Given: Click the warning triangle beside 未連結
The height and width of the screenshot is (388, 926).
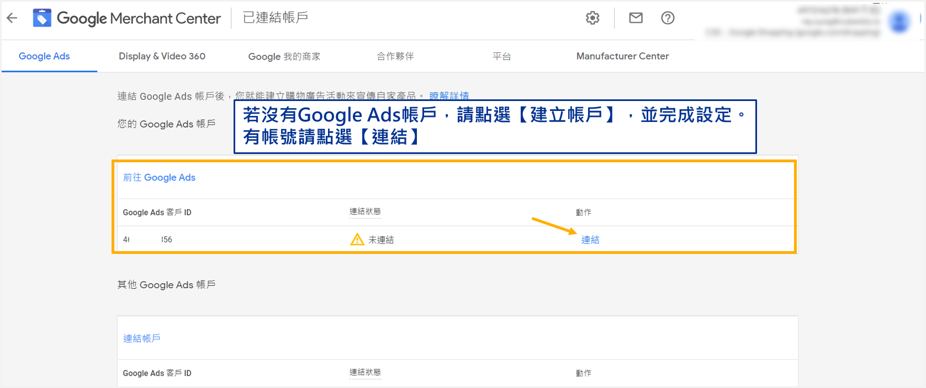Looking at the screenshot, I should click(x=357, y=239).
